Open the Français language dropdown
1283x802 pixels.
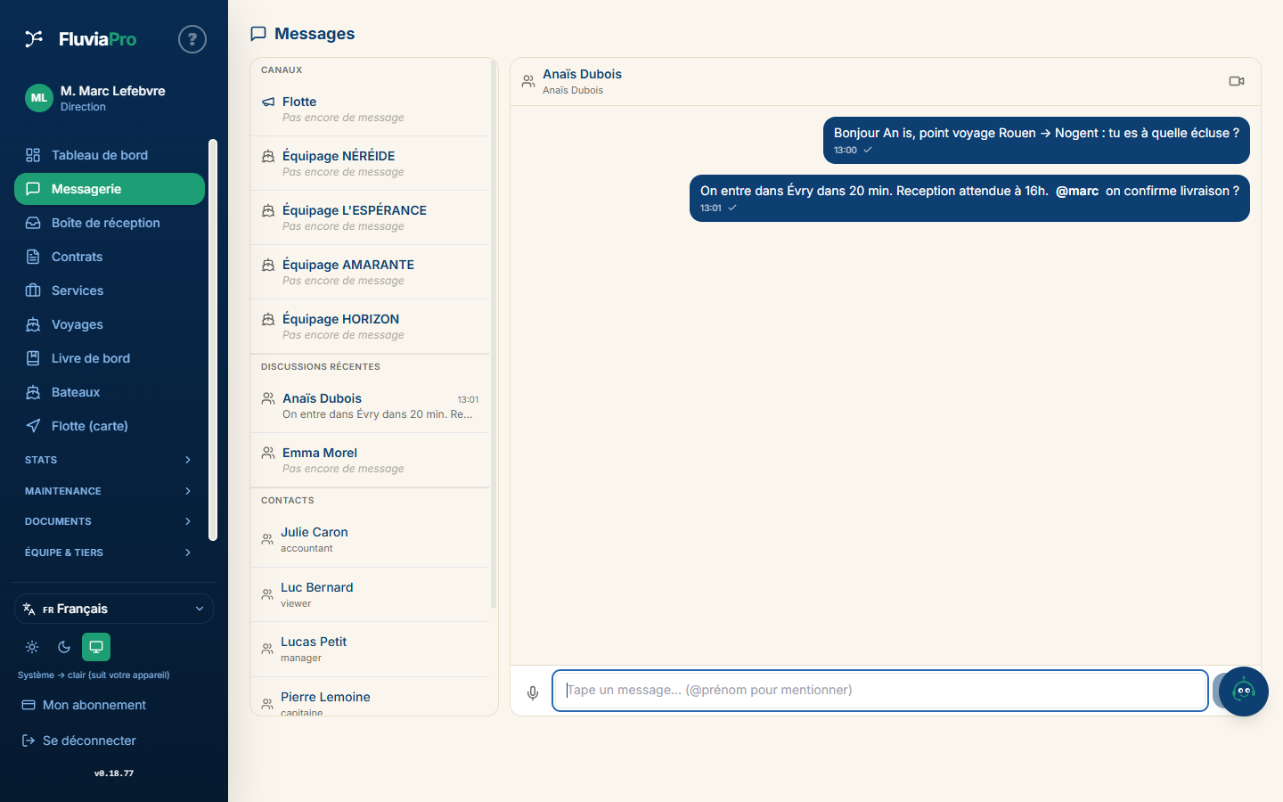click(114, 609)
